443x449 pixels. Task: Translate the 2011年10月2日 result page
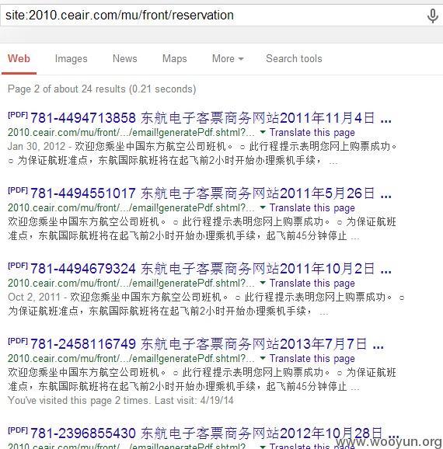click(312, 284)
